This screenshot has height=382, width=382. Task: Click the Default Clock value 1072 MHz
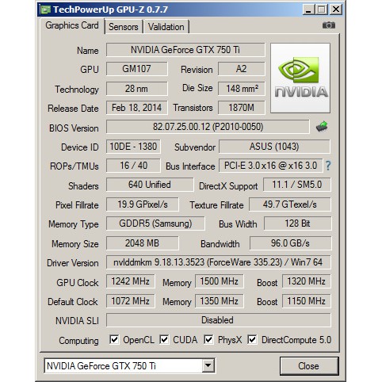(x=131, y=301)
